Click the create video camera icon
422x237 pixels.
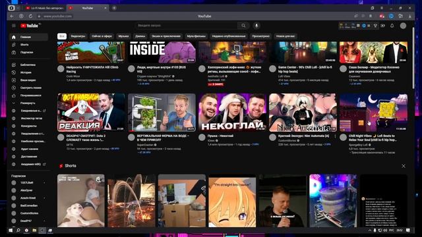tap(382, 26)
